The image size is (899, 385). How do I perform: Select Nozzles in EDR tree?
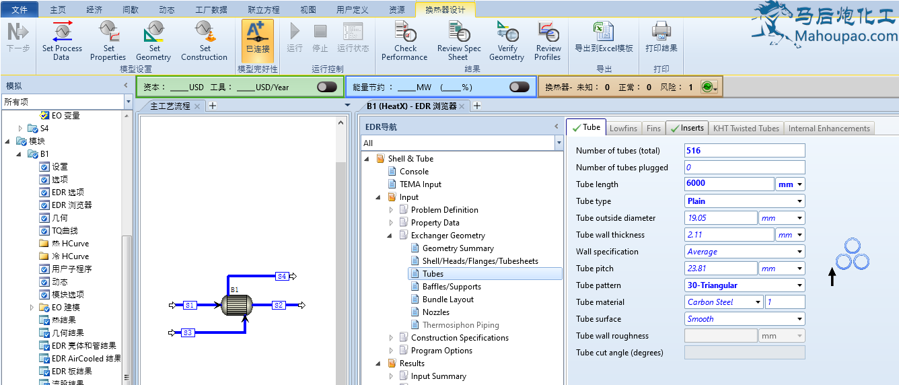tap(435, 312)
